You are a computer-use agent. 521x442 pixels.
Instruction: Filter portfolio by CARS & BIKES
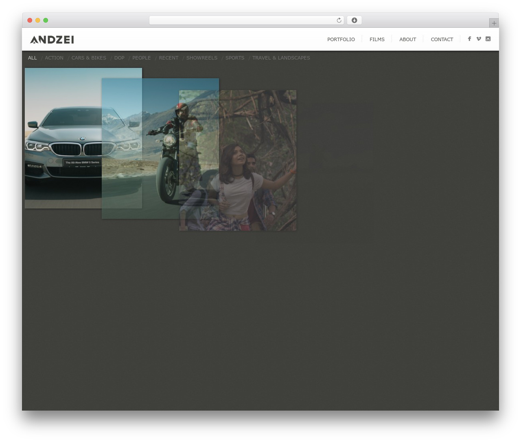pos(89,58)
